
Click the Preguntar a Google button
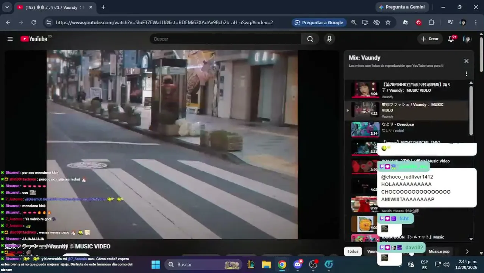(319, 22)
